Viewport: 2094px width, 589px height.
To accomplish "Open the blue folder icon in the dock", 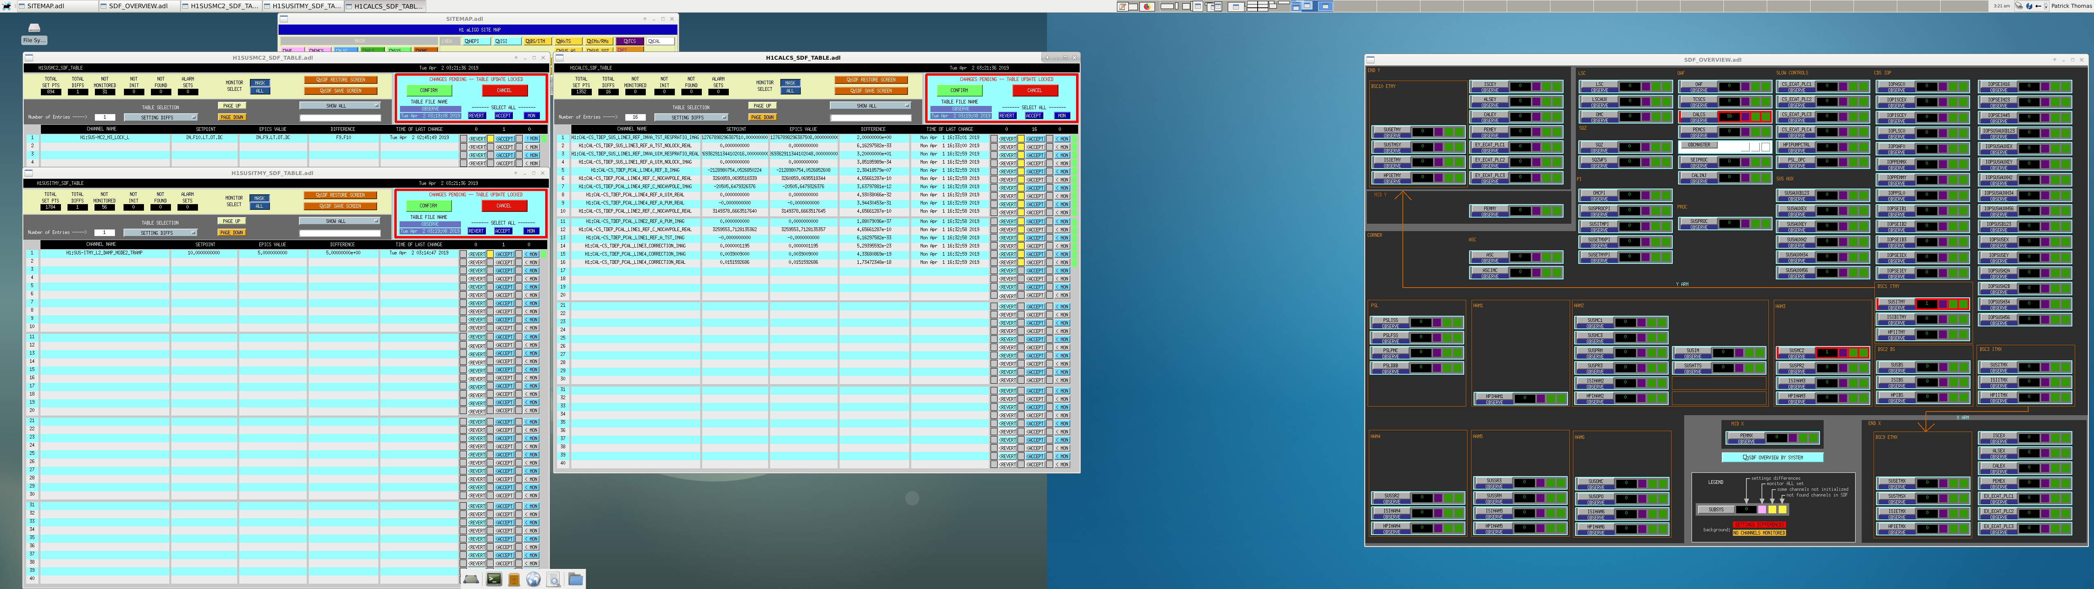I will (x=575, y=578).
